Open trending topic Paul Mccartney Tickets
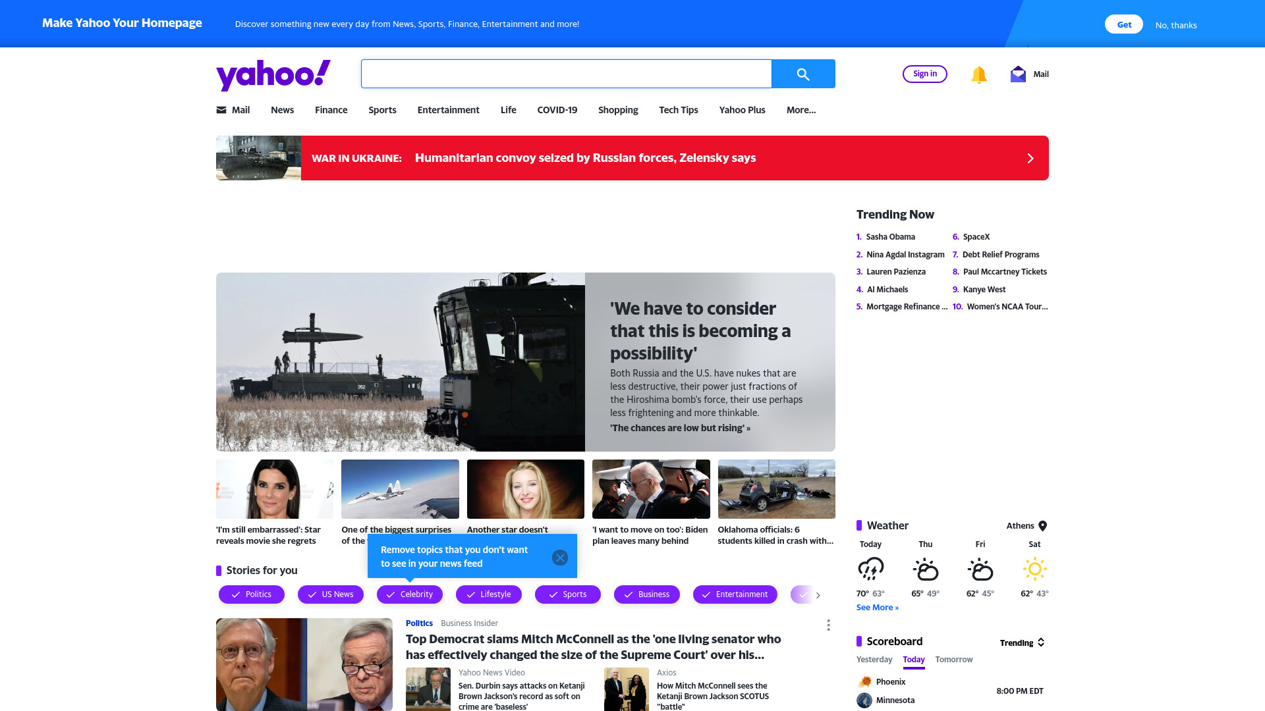This screenshot has height=711, width=1265. click(1005, 272)
